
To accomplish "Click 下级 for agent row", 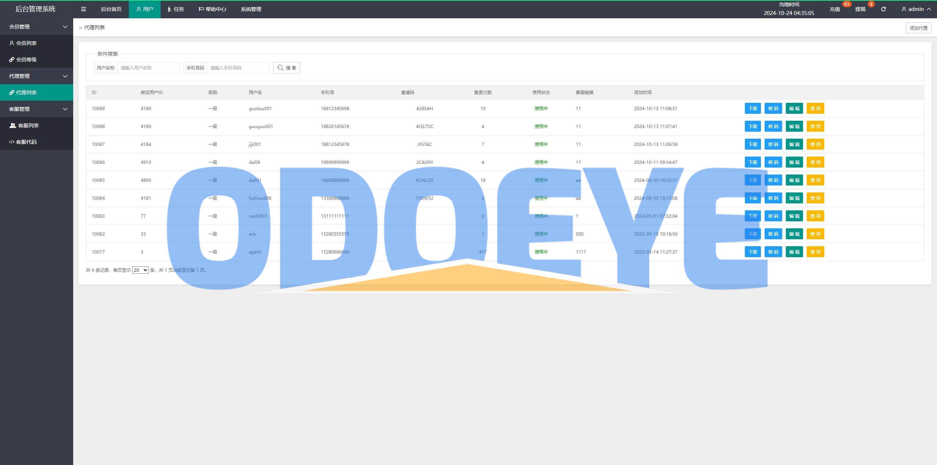I will (x=753, y=252).
